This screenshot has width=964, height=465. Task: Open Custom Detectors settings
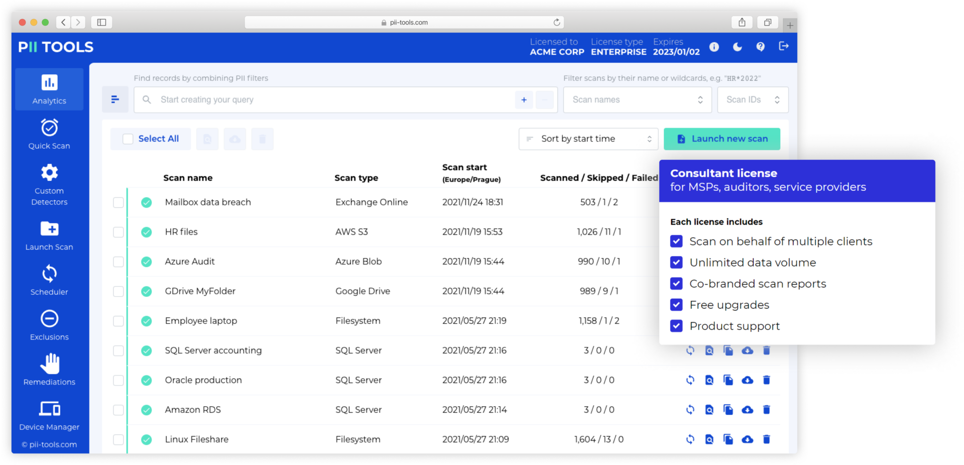[x=49, y=185]
